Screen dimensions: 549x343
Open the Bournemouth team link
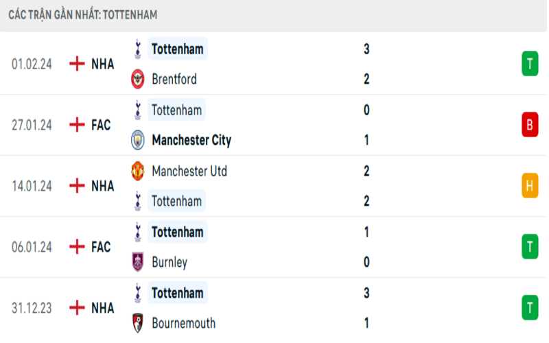[183, 323]
